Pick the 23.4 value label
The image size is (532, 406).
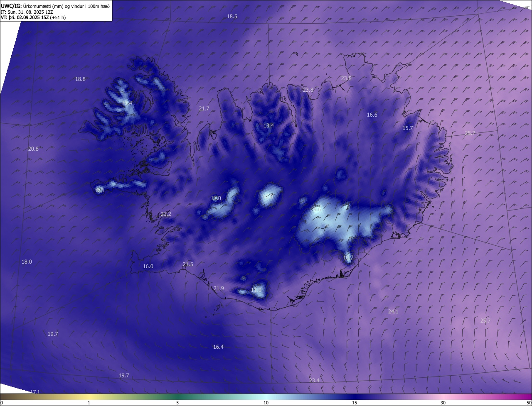tap(314, 380)
